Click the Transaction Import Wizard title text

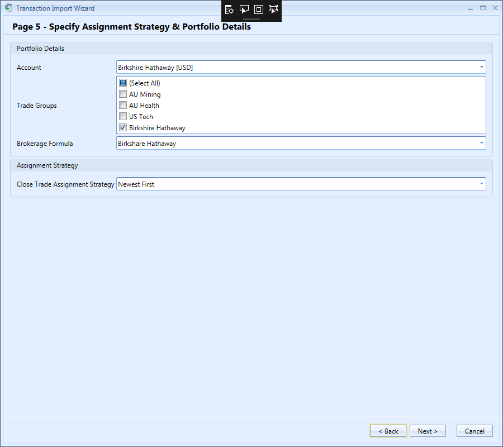55,8
